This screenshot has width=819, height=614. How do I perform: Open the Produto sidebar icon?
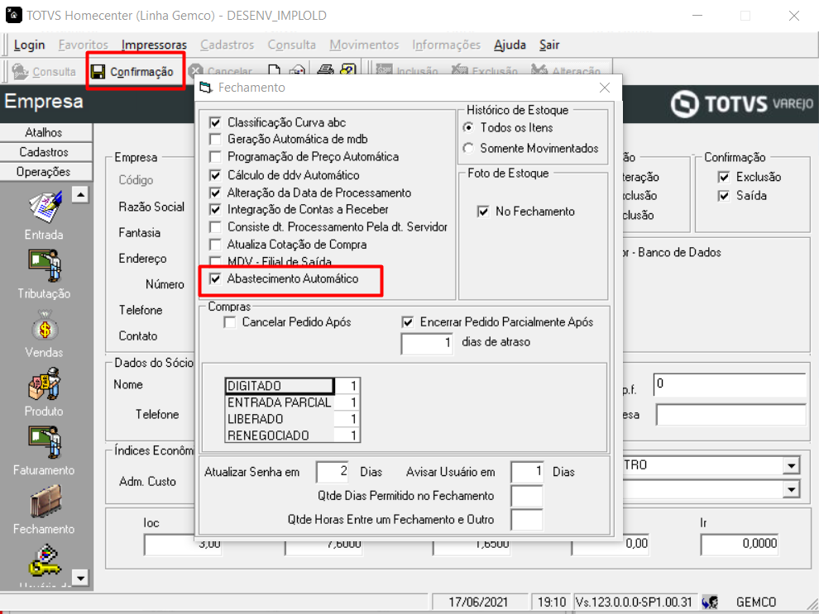coord(45,384)
